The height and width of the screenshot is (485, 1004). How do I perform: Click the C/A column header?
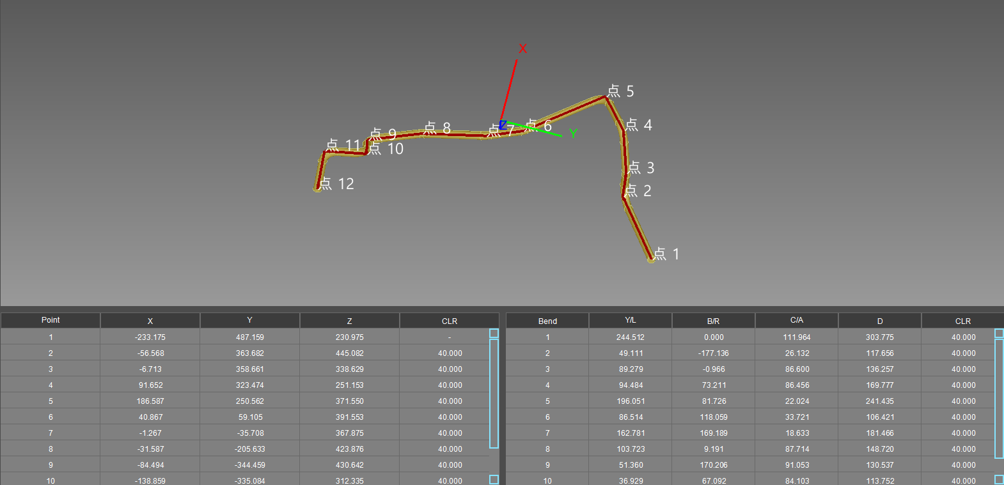click(796, 320)
